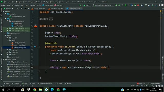Click the onCreate breadcrumb in navigation bar
The height and width of the screenshot is (92, 164).
[58, 5]
